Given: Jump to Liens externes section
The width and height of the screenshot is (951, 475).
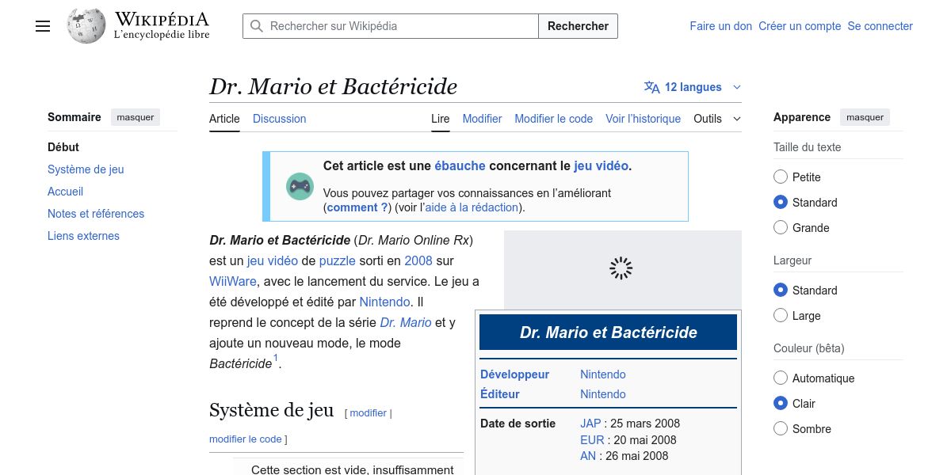Looking at the screenshot, I should (83, 236).
